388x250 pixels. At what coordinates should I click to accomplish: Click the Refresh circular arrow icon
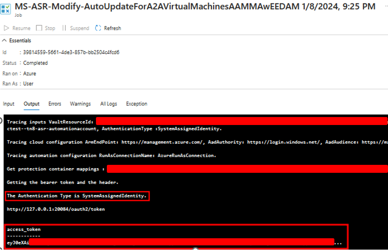(x=98, y=28)
